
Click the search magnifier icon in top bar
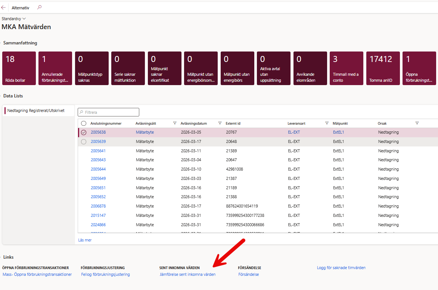40,7
